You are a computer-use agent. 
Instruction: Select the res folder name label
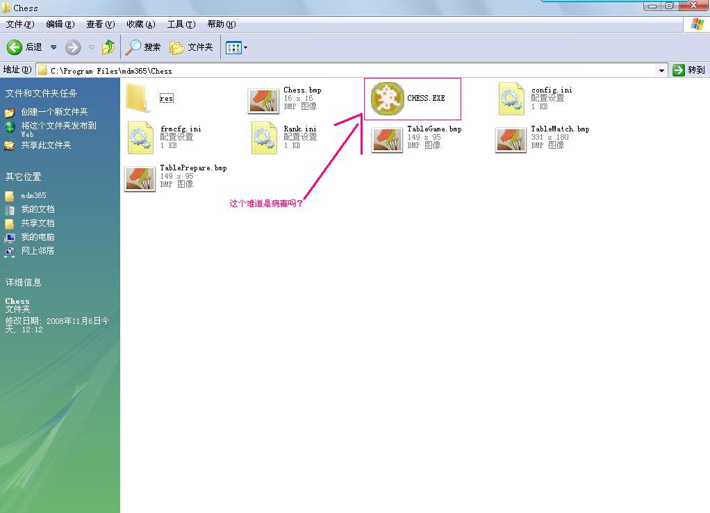pos(166,98)
